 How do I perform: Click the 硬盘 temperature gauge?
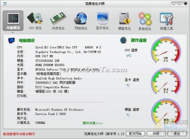tap(166, 111)
